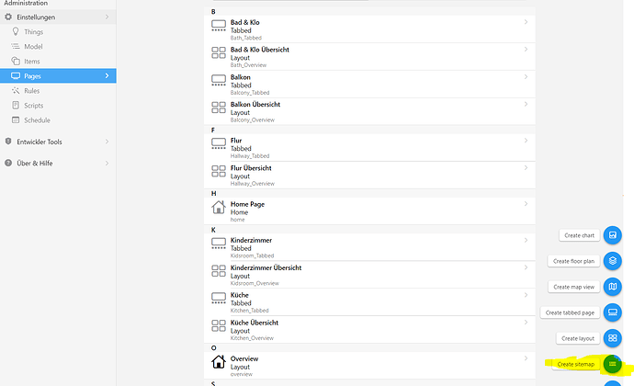Click the chevron on the Flur row
Screen dimensions: 634x386
pos(526,141)
